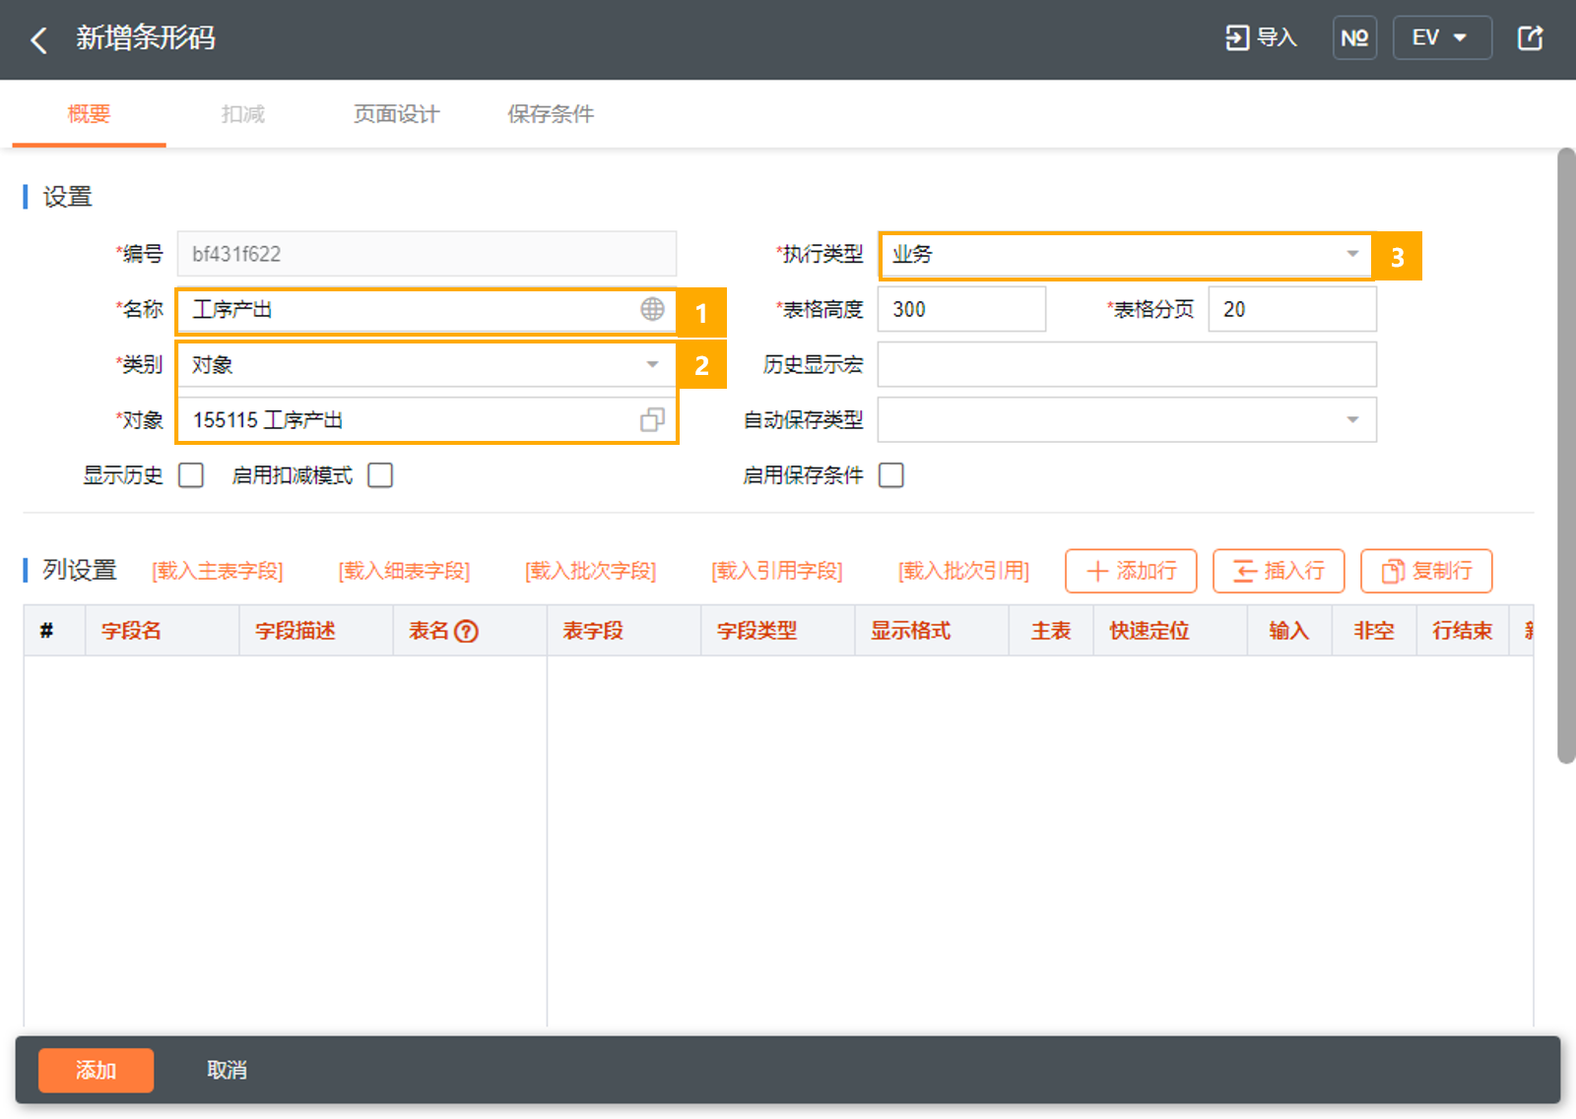Click the 载入引用字段 link

click(777, 571)
